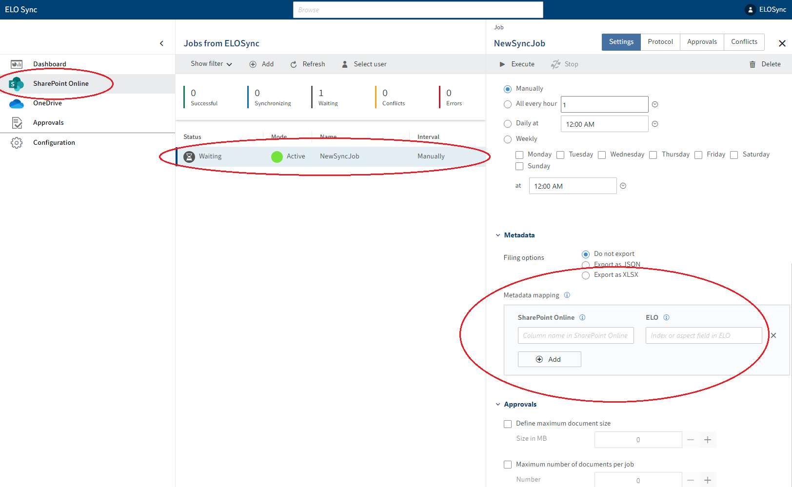Click the Execute play icon
This screenshot has width=792, height=487.
coord(502,64)
